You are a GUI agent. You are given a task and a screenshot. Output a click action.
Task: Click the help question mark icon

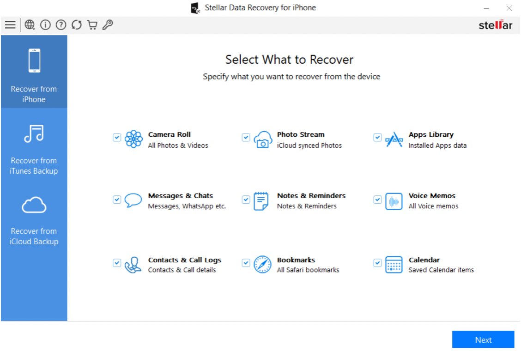(61, 25)
